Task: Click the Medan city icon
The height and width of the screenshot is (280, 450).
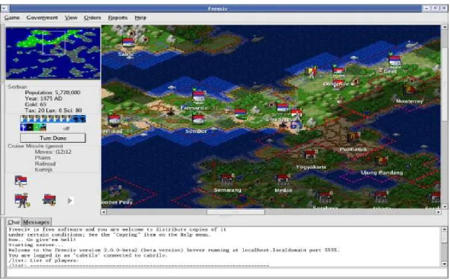Action: click(x=283, y=180)
